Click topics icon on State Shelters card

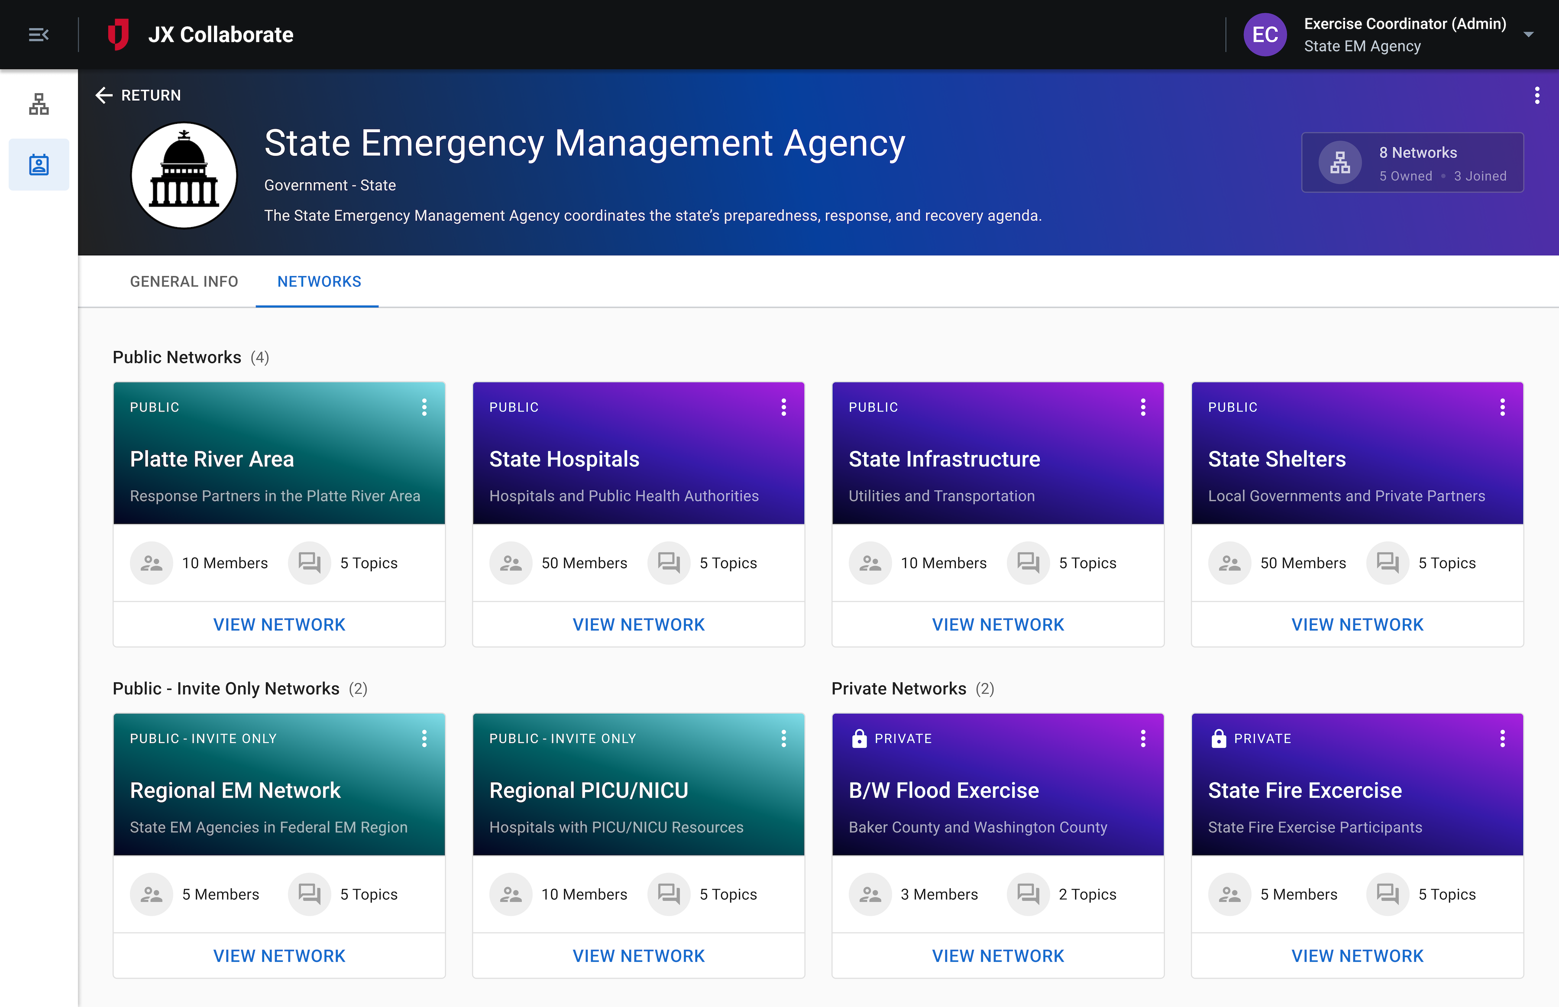[1388, 563]
